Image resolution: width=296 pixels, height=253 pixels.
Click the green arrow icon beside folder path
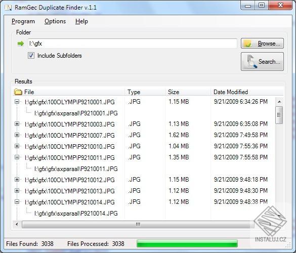click(21, 44)
